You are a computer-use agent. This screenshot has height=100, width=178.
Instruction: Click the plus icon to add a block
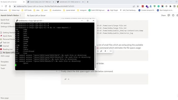pyautogui.click(x=57, y=71)
